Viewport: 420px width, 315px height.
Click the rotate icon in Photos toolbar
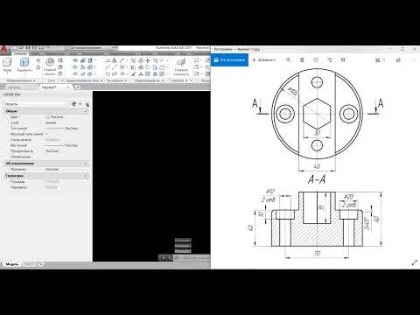point(330,59)
